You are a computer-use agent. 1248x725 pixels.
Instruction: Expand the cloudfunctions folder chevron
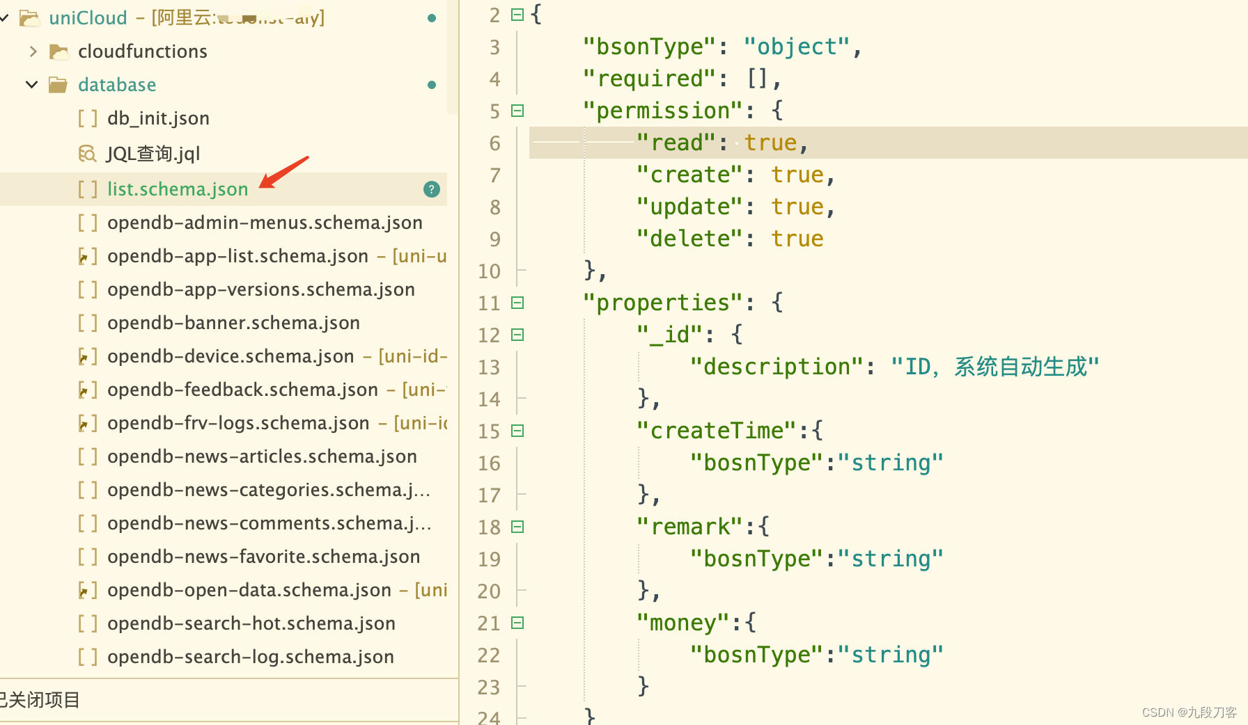[x=33, y=51]
